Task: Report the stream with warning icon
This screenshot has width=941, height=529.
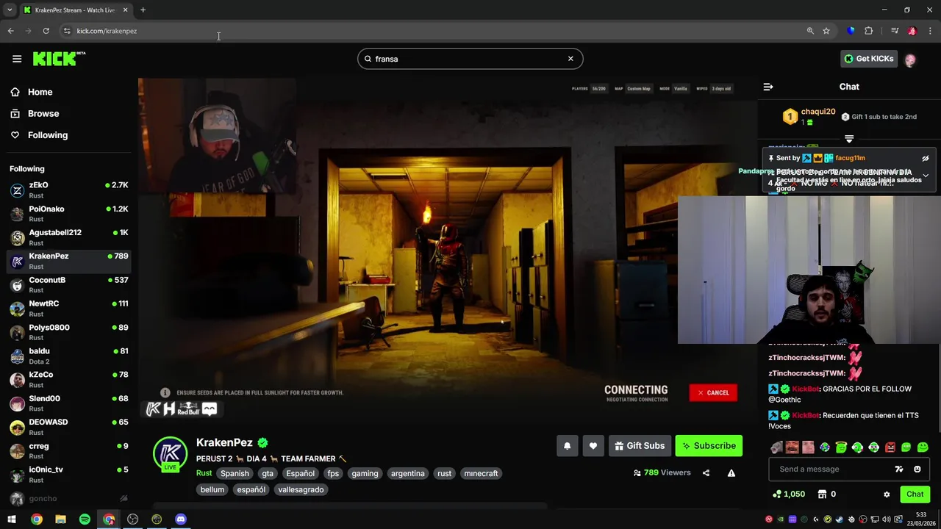Action: [x=731, y=473]
